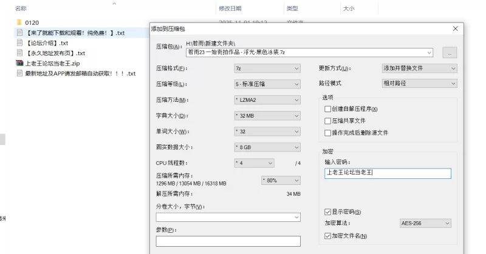Image resolution: width=486 pixels, height=254 pixels.
Task: Open the 加密算法 AES-256 dropdown
Action: (425, 223)
